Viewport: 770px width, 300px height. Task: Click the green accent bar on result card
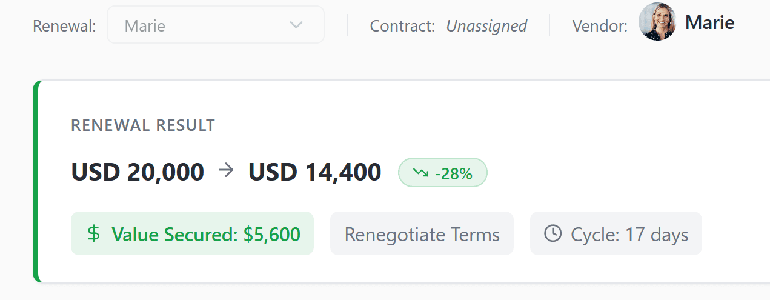pyautogui.click(x=36, y=182)
